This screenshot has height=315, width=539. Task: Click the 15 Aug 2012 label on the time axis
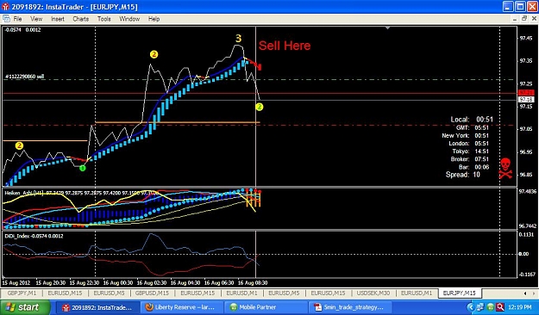[16, 283]
